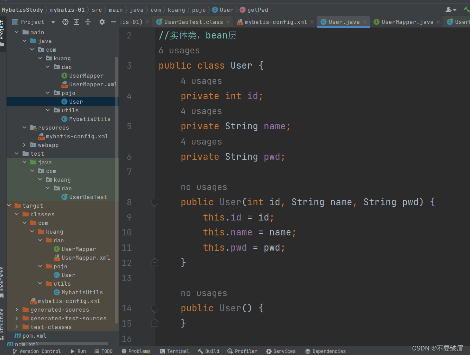Image resolution: width=470 pixels, height=355 pixels.
Task: Toggle the Bookmarks side tool tab
Action: point(2,282)
